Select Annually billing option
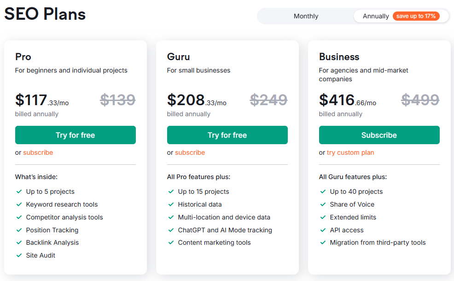Screen dimensions: 454x281 [x=376, y=16]
